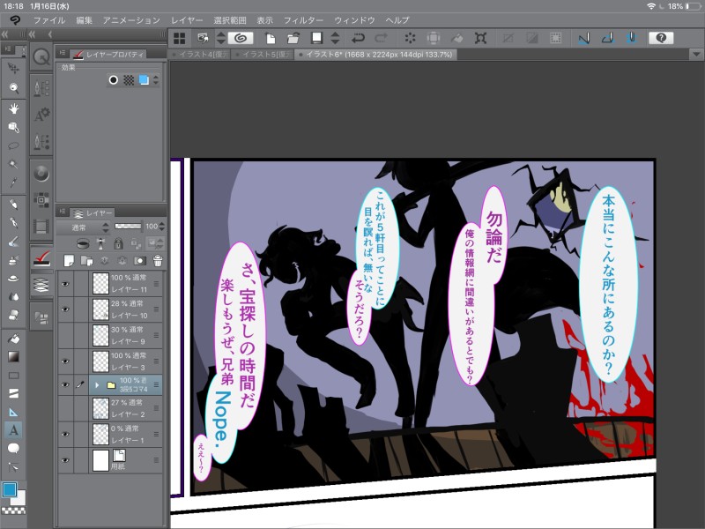
Task: Open the Animation timeline film palette
Action: click(41, 226)
